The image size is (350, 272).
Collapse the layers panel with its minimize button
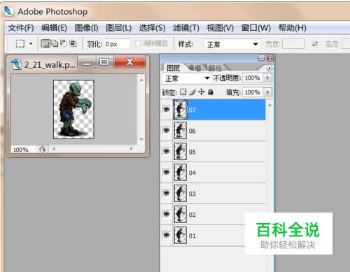tap(262, 58)
